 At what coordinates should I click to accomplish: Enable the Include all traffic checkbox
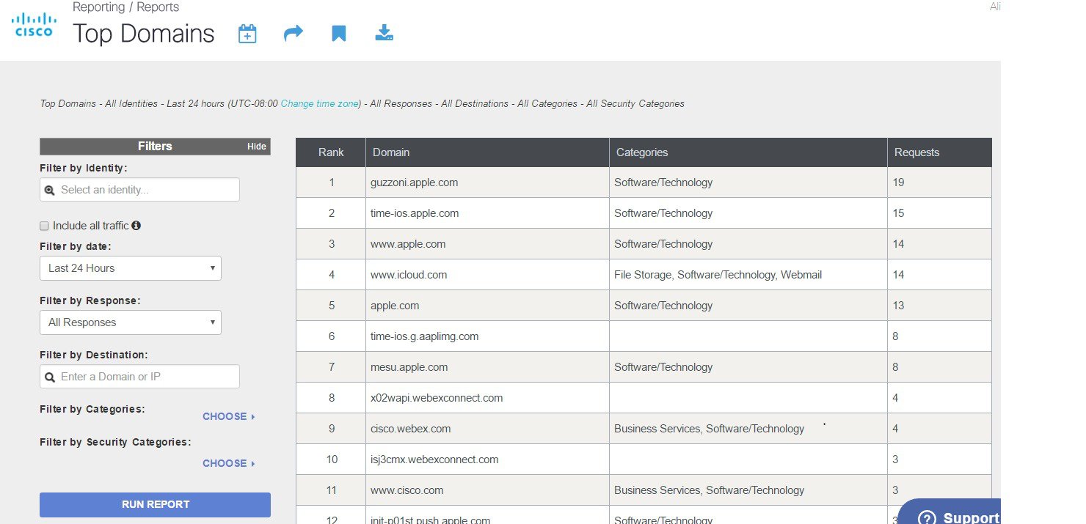(45, 226)
